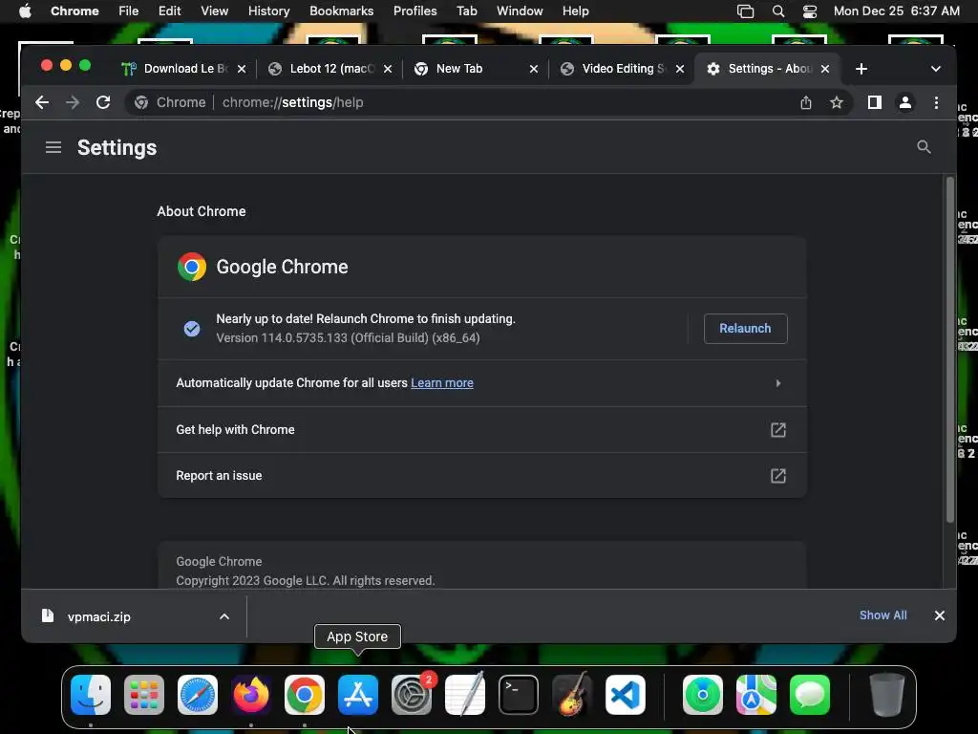Open Trash from the Dock
Image resolution: width=978 pixels, height=734 pixels.
click(x=887, y=695)
